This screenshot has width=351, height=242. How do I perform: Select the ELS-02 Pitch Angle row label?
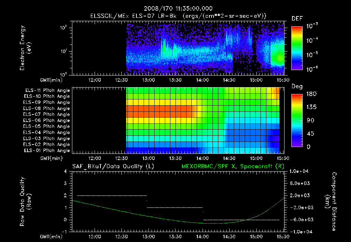click(46, 145)
